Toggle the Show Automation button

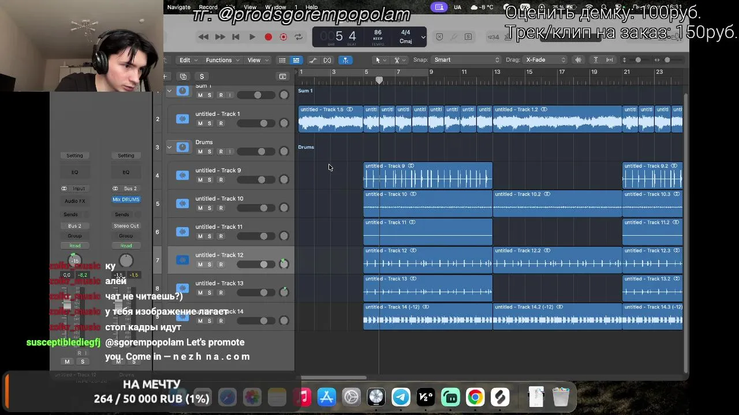point(313,60)
